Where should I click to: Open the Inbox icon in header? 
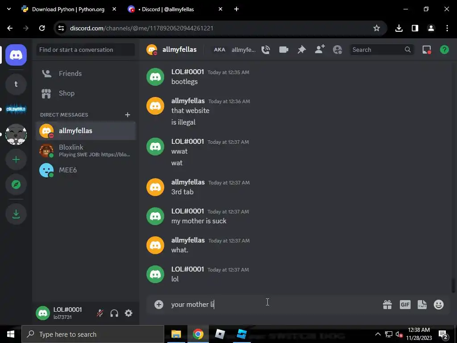coord(427,50)
